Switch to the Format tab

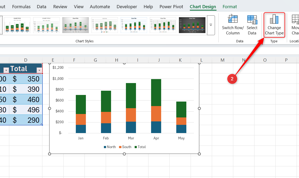coord(230,7)
